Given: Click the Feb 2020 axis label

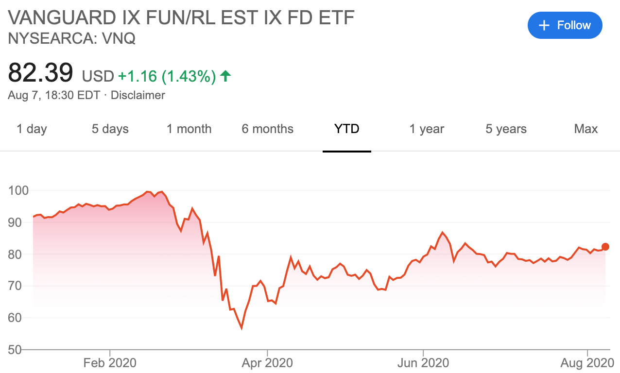Looking at the screenshot, I should (x=110, y=363).
